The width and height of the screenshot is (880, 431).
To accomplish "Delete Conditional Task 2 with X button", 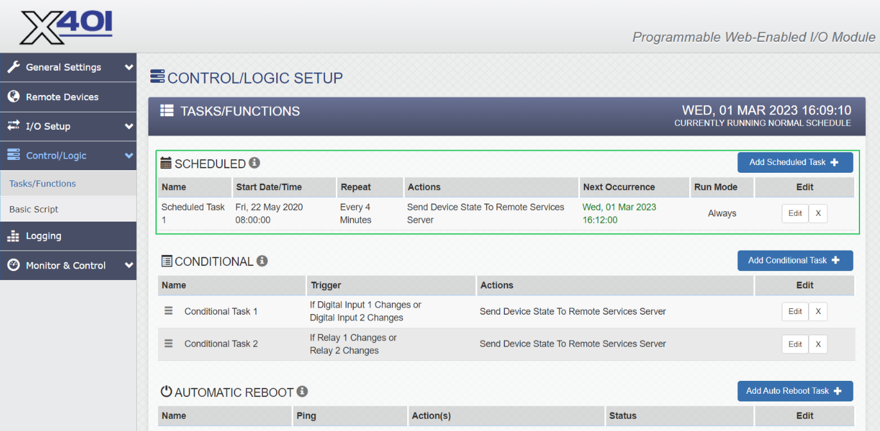I will [818, 344].
